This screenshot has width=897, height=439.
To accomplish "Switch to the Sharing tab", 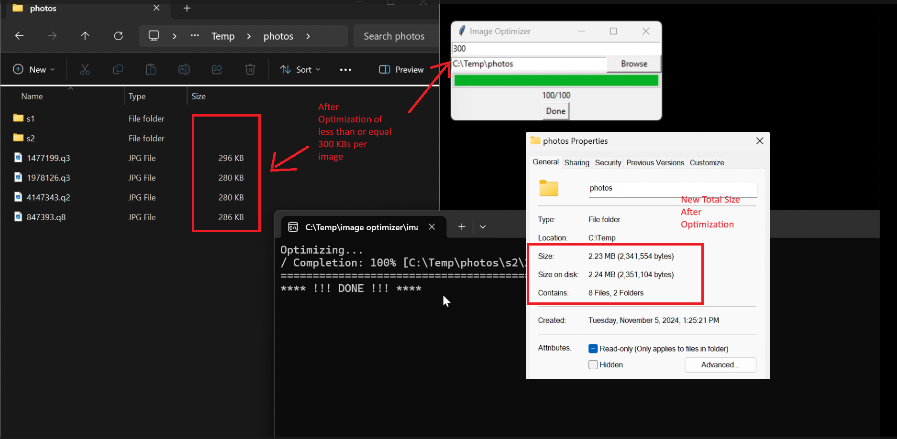I will 576,162.
